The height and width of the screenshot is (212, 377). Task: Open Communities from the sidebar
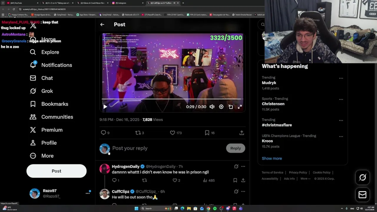51,117
